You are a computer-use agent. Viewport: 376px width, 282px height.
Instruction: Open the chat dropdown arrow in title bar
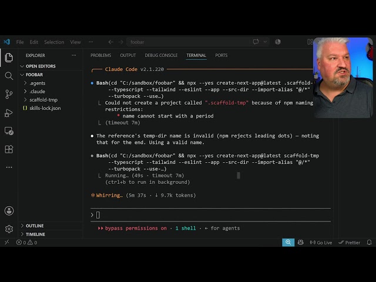click(x=265, y=42)
